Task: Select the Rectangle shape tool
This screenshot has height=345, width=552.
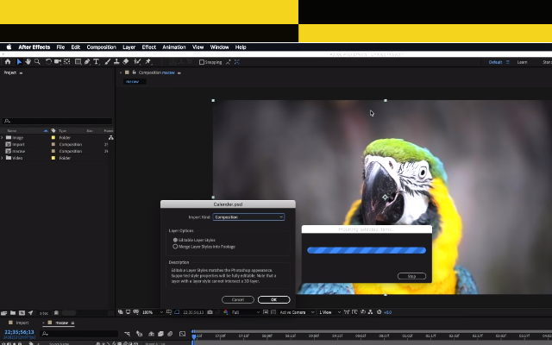Action: 78,62
